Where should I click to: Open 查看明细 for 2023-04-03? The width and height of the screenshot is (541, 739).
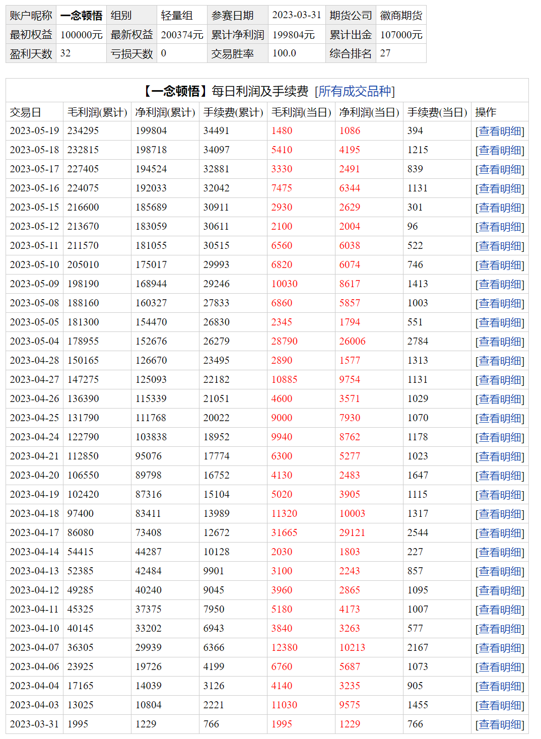click(500, 705)
